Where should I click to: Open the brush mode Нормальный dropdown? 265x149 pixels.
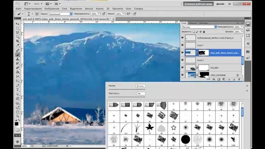tap(60, 14)
